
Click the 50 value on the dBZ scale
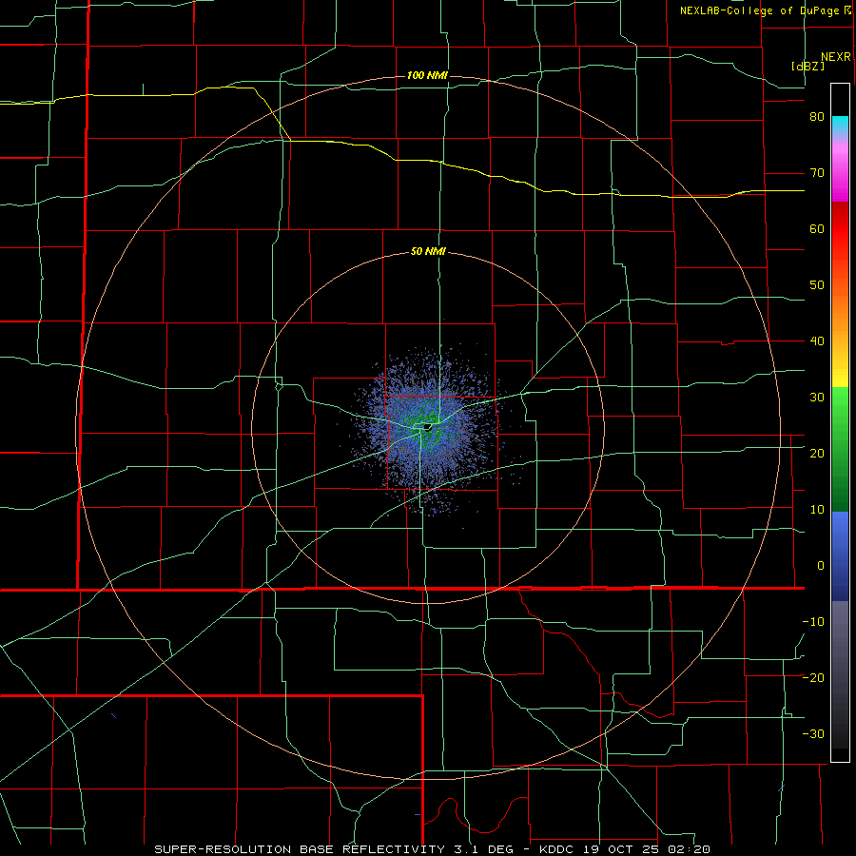(x=817, y=285)
